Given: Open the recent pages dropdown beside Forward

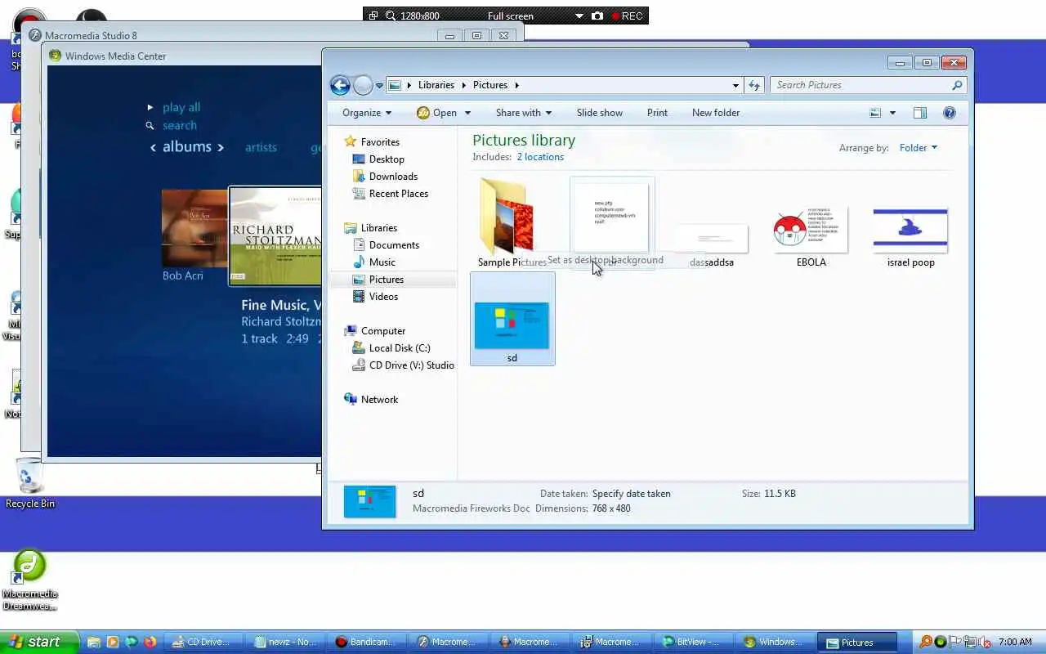Looking at the screenshot, I should tap(379, 86).
